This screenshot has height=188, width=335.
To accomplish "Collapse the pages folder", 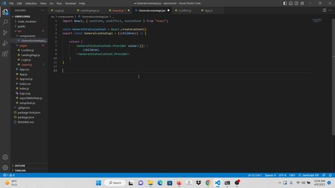I will point(23,45).
